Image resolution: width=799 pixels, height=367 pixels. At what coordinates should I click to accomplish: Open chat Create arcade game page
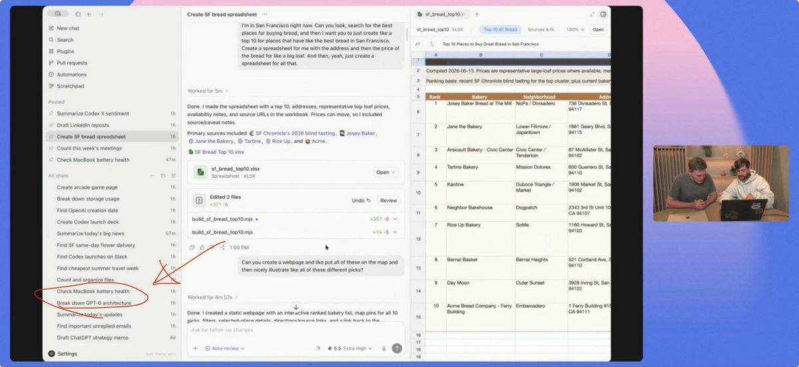tap(113, 187)
